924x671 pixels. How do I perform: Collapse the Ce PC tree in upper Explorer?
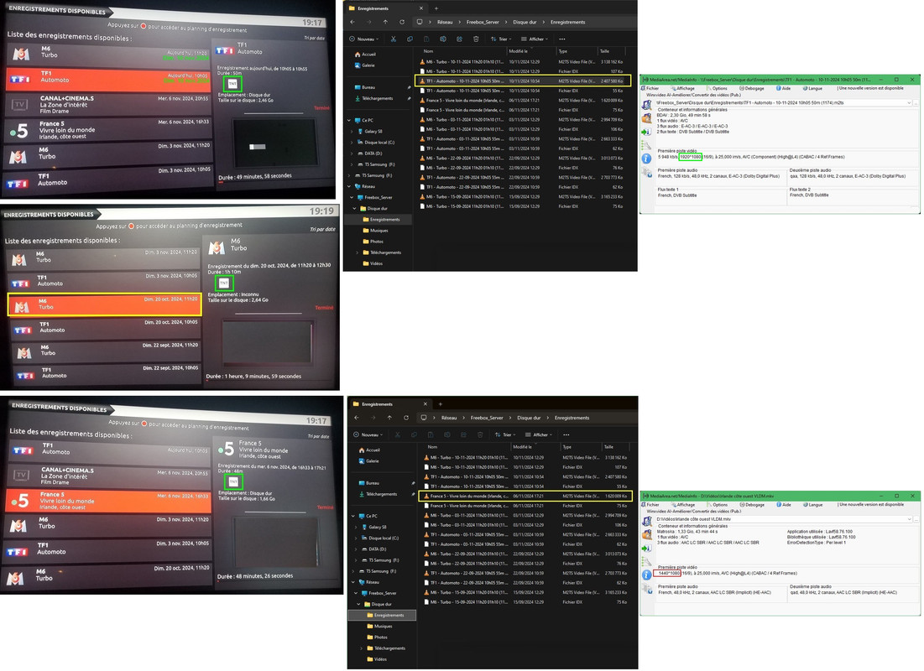coord(349,120)
